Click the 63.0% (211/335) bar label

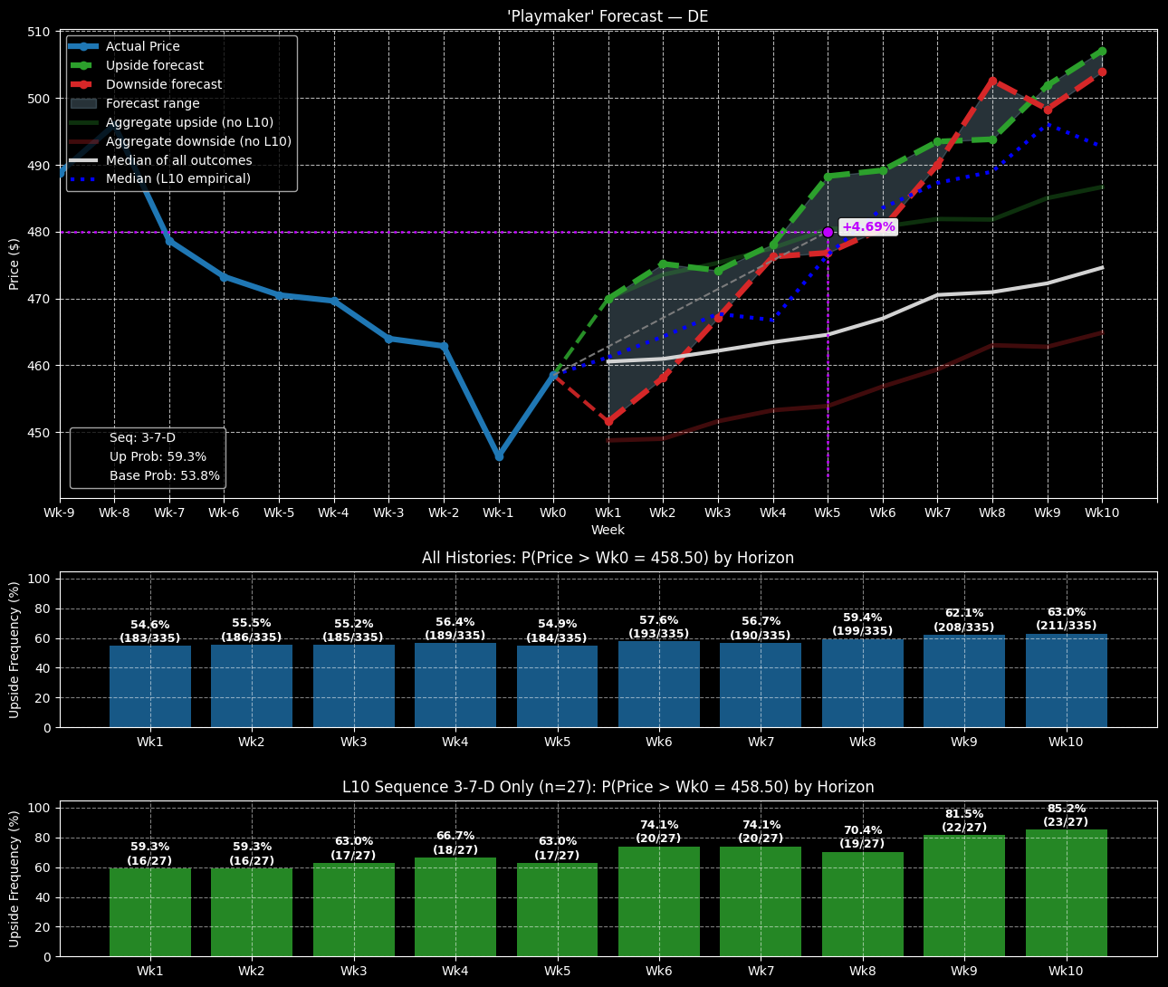(x=1067, y=618)
